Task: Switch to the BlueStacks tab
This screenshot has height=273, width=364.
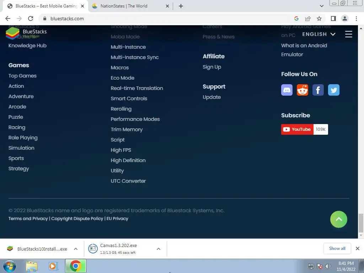Action: (45, 6)
